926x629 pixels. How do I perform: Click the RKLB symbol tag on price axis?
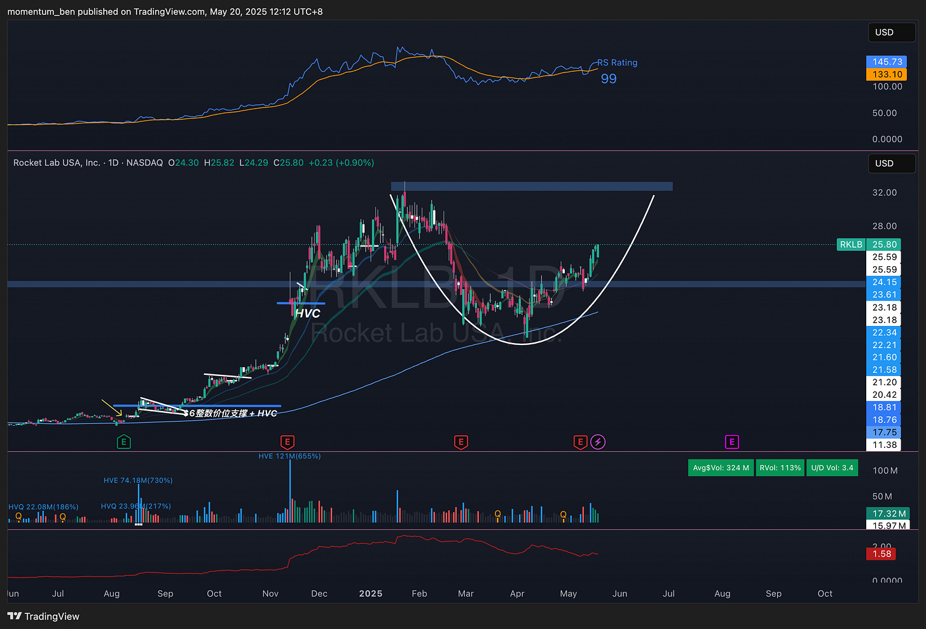pos(851,245)
